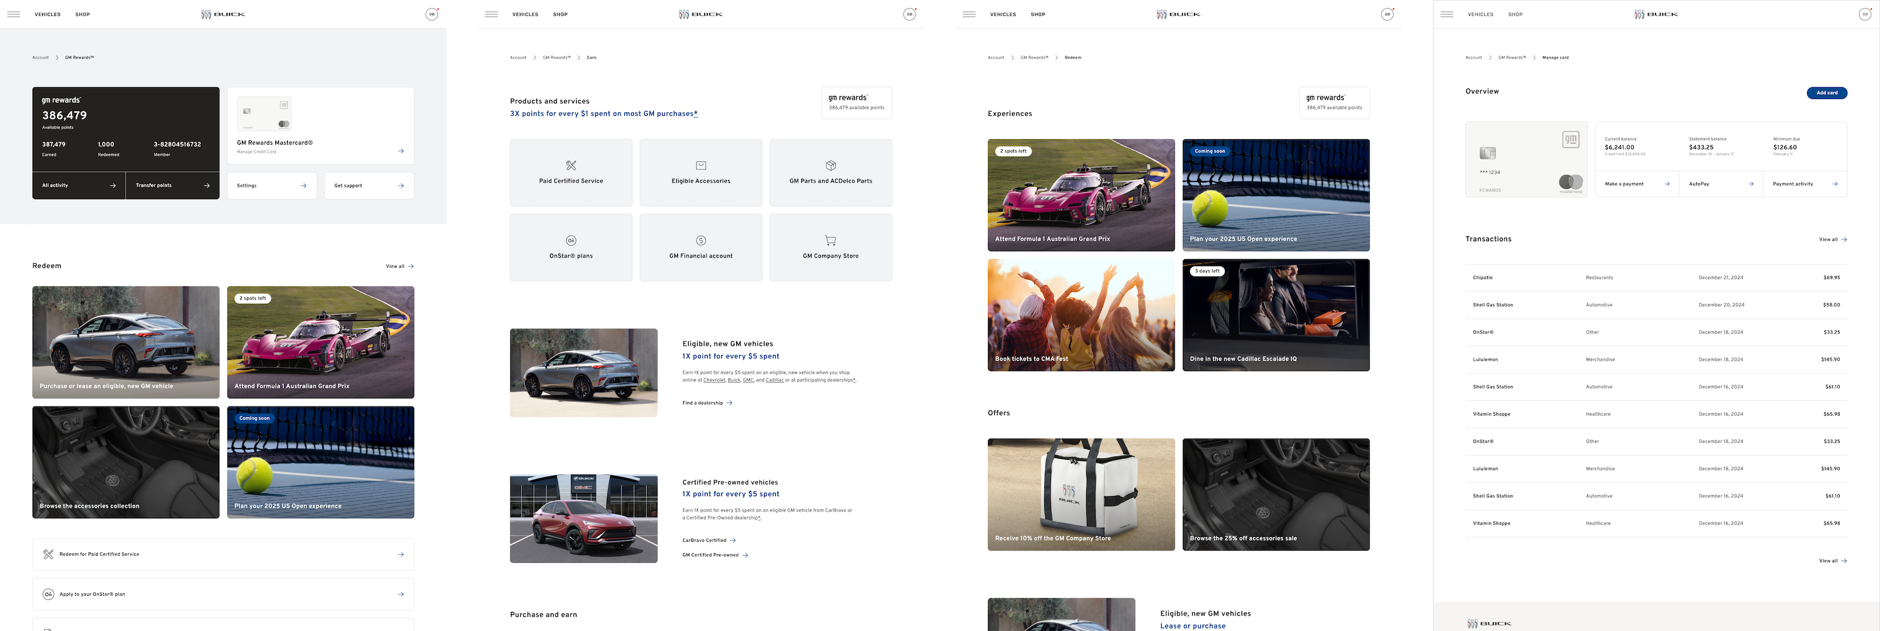Click December 20, 2024 transaction date

1722,305
